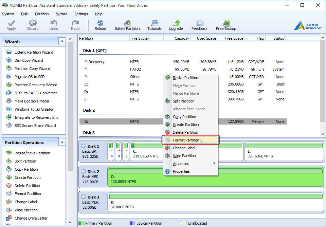Open the Tutorials toolbar icon

click(154, 25)
